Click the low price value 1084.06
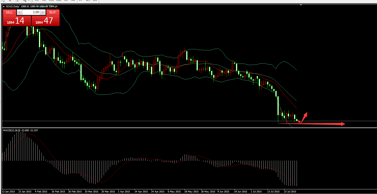Image resolution: width=377 pixels, height=194 pixels. pos(44,6)
